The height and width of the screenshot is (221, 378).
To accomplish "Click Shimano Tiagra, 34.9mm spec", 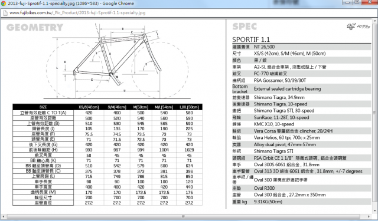I will coord(279,97).
